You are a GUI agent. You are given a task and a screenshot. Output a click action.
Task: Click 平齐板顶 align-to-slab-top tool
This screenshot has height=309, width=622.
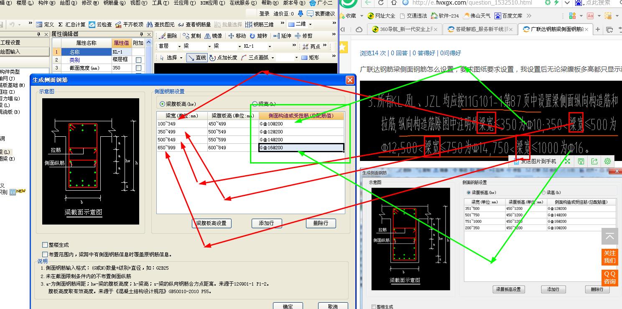[x=129, y=25]
